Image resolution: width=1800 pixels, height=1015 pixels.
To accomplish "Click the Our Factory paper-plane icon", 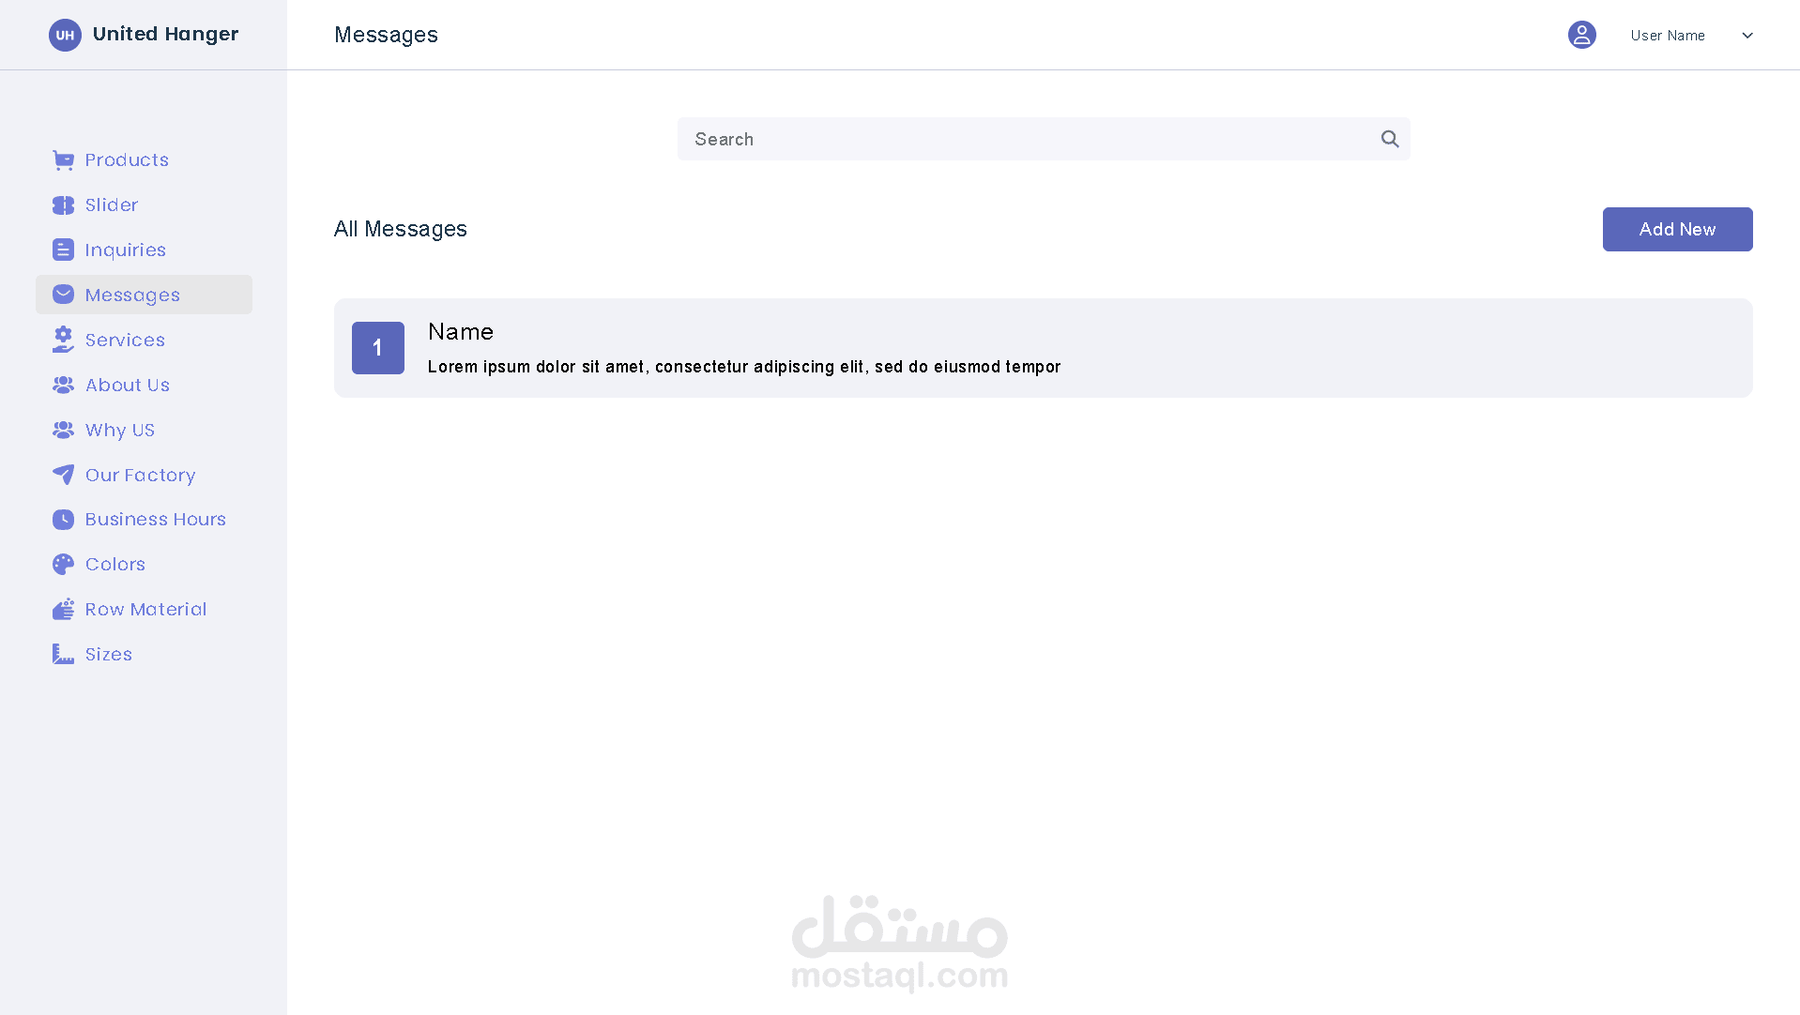I will [63, 475].
